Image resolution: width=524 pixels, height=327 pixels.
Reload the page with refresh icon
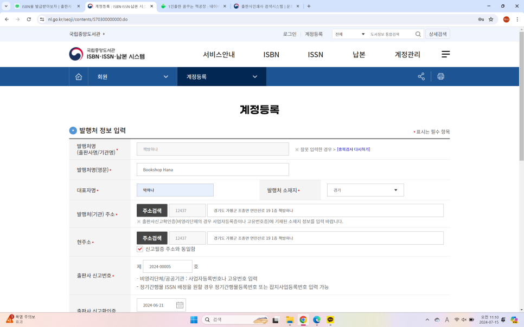29,19
